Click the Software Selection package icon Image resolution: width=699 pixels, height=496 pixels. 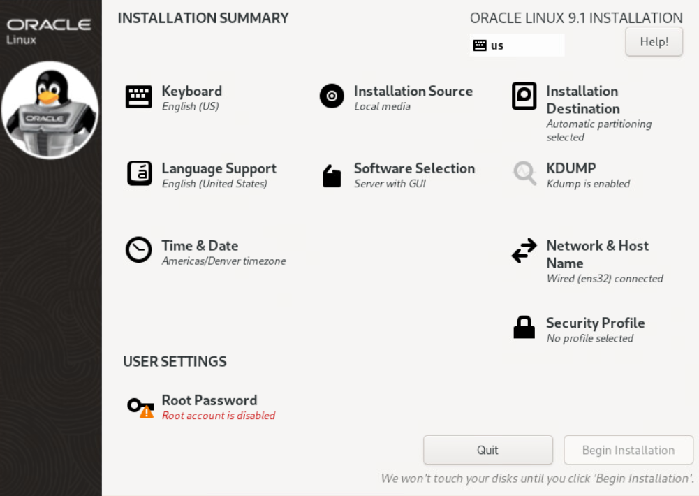click(332, 176)
